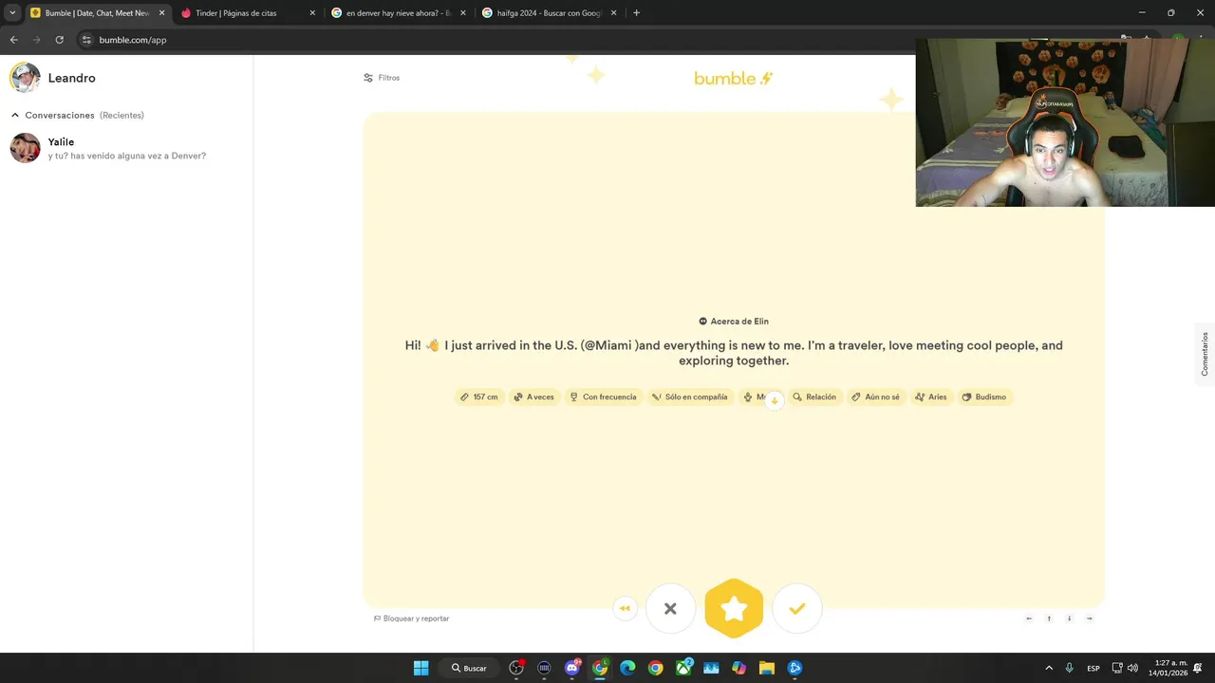Click the Con frecuencia badge

pos(603,397)
